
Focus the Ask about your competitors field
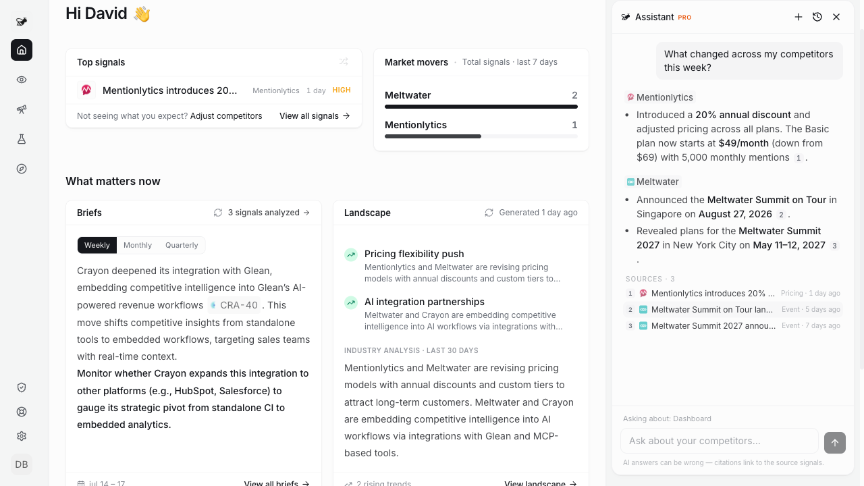720,441
